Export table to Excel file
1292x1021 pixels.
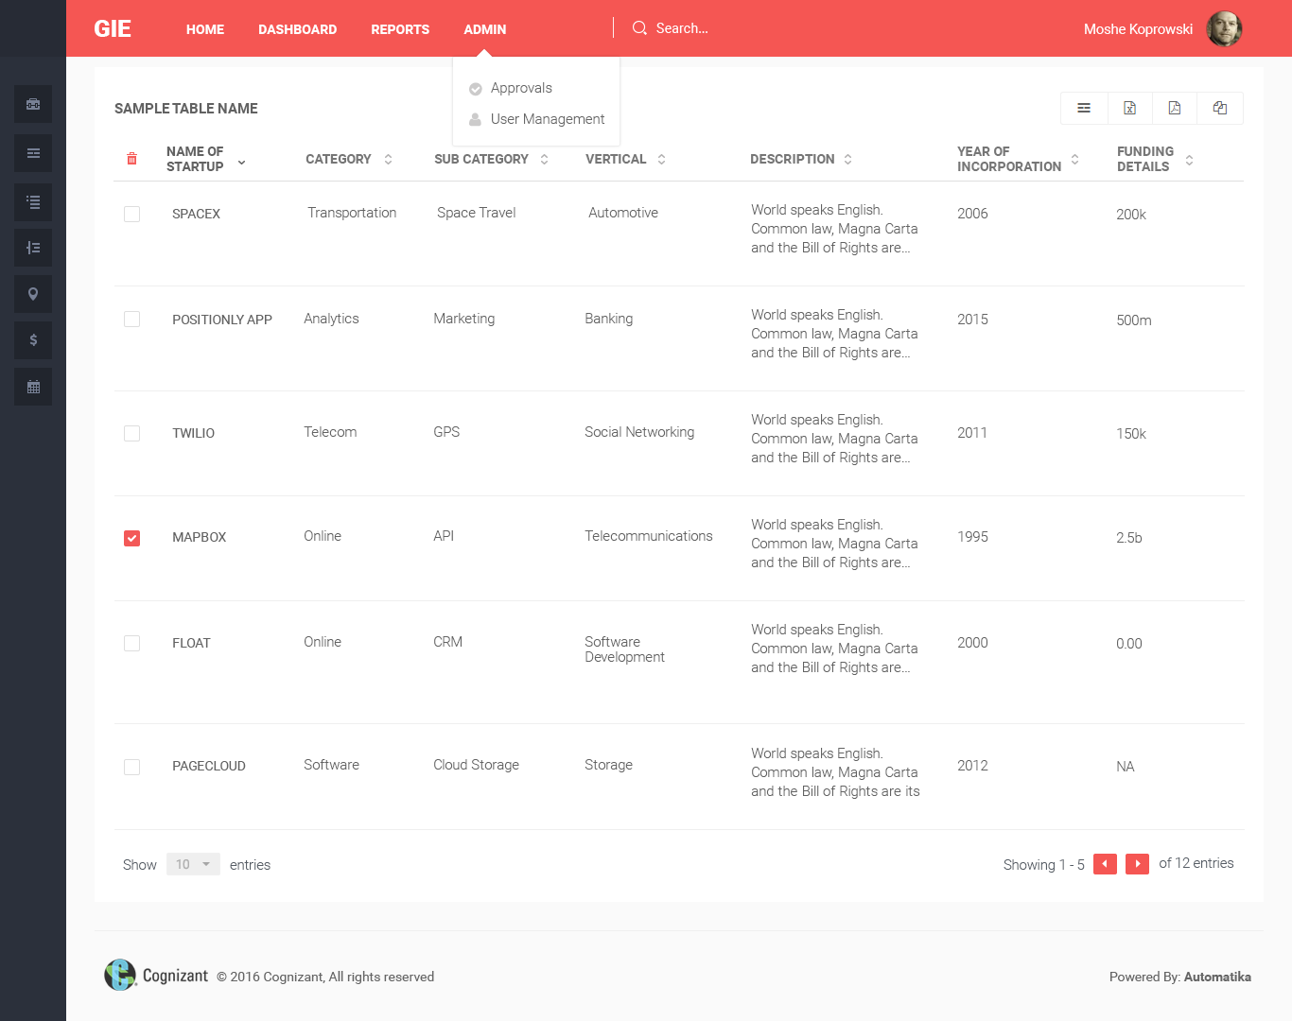[x=1129, y=108]
